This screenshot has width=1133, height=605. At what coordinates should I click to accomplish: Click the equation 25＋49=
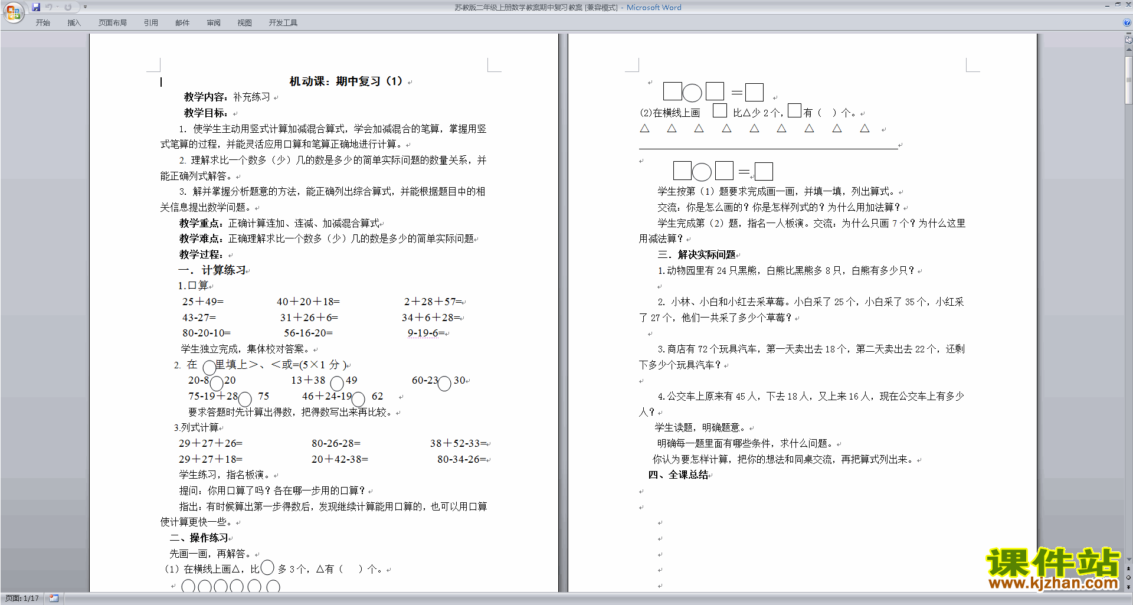(203, 302)
